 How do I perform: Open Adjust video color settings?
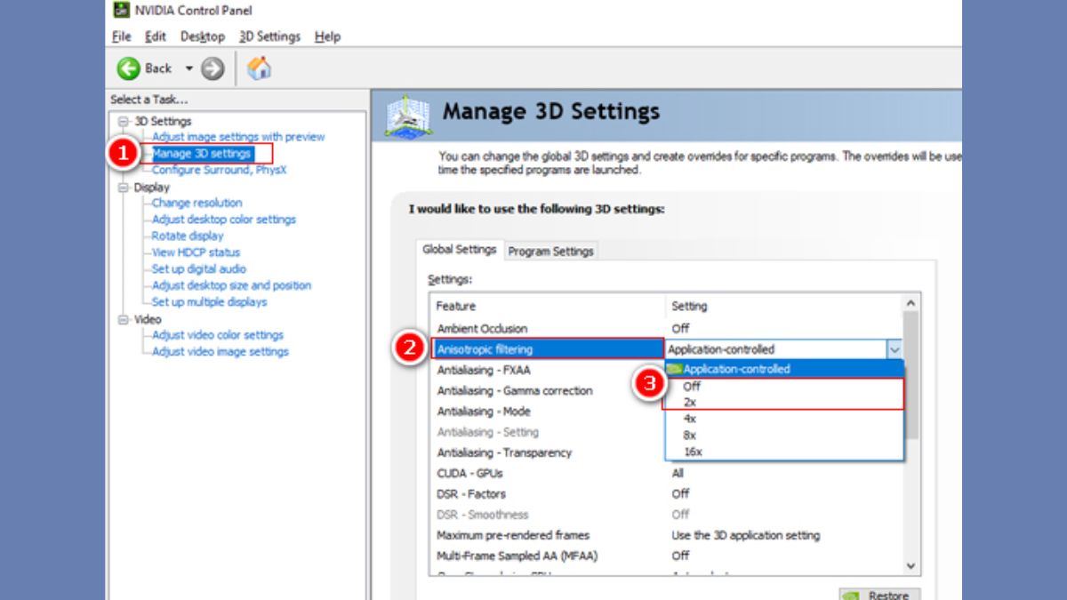[x=218, y=335]
